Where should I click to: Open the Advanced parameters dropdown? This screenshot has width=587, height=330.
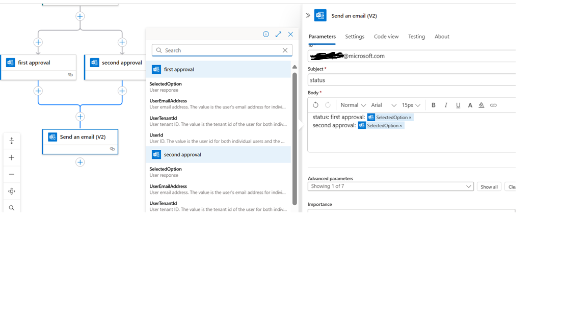390,186
